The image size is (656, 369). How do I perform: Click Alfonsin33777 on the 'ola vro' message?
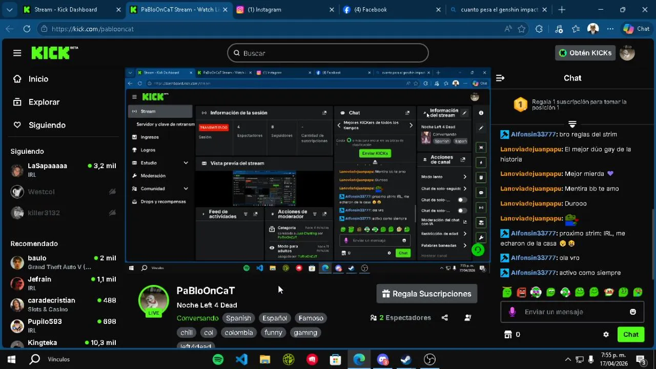click(x=534, y=258)
